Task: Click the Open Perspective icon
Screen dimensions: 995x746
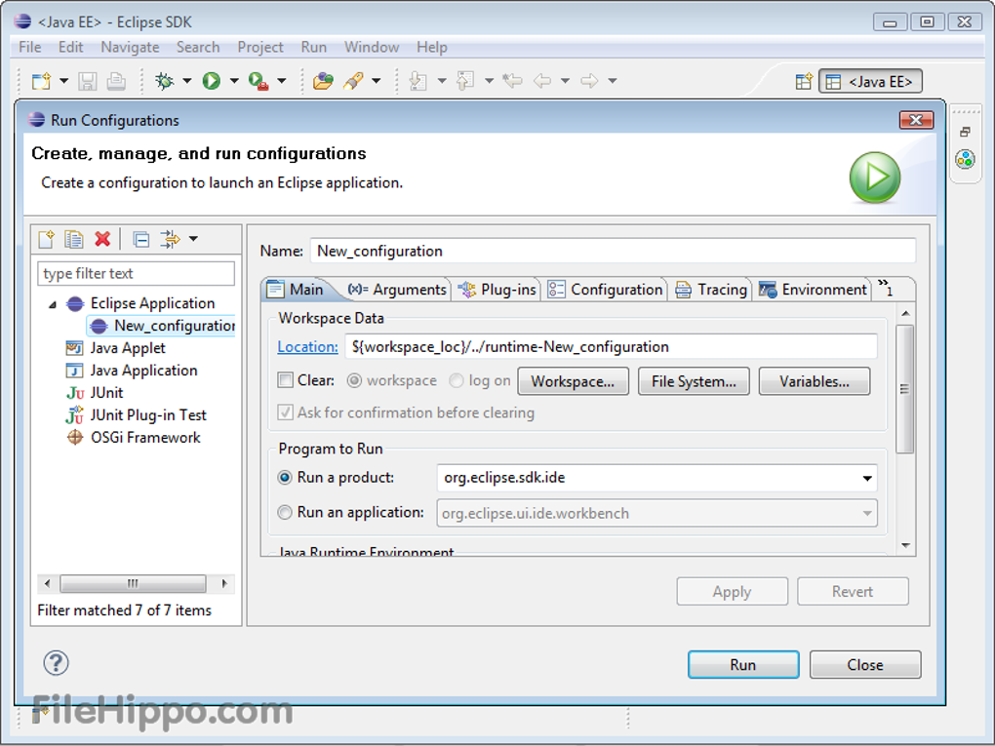Action: pos(803,82)
